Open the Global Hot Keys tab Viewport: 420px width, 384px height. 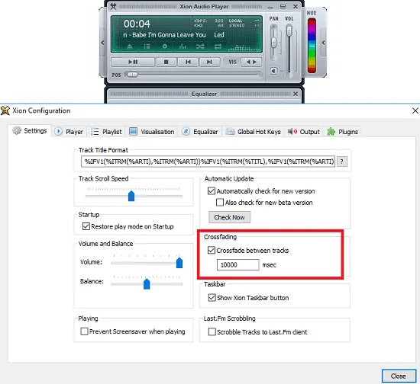[253, 132]
